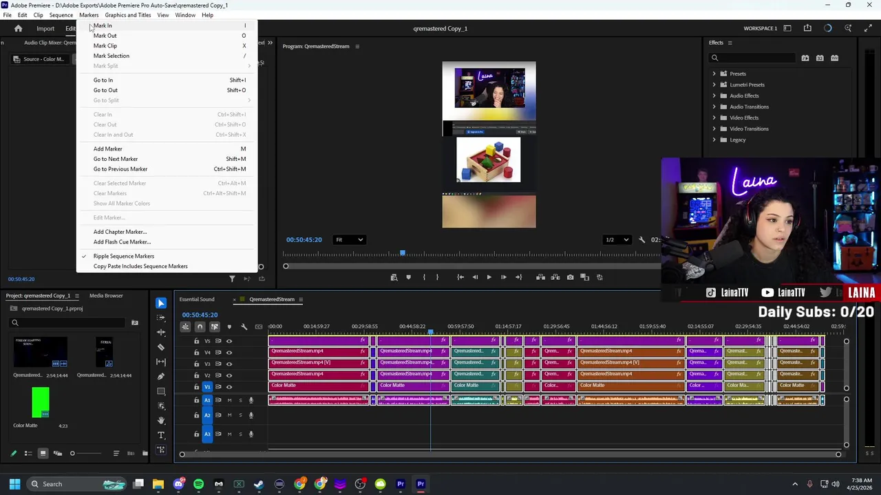The height and width of the screenshot is (495, 881).
Task: Click the Extract button in Program monitor
Action: pos(555,277)
